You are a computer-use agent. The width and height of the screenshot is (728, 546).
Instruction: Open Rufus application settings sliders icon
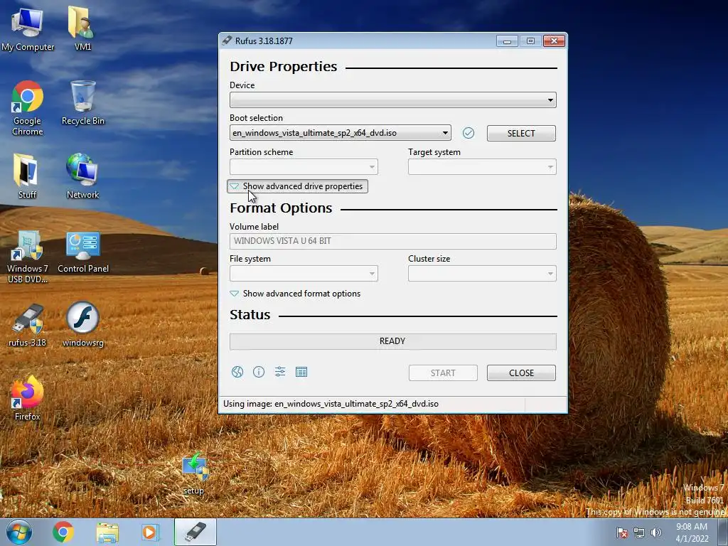coord(280,372)
